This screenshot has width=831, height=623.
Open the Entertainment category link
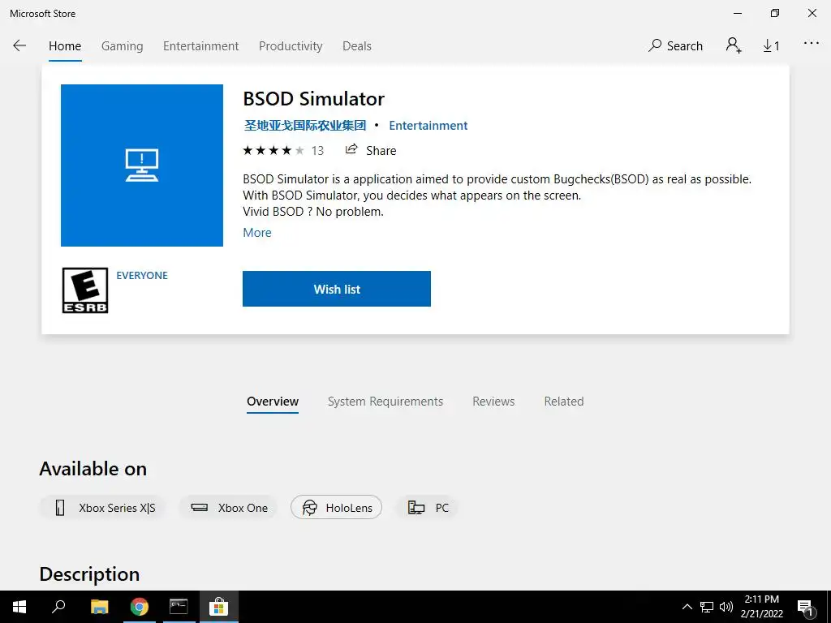pos(428,126)
